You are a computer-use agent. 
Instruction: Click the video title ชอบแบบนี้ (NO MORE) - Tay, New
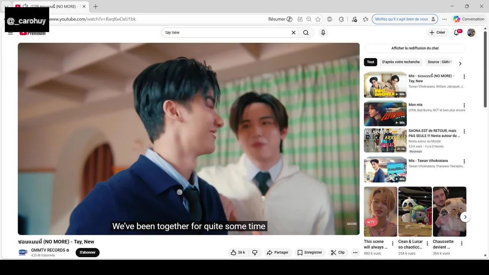[x=56, y=242]
